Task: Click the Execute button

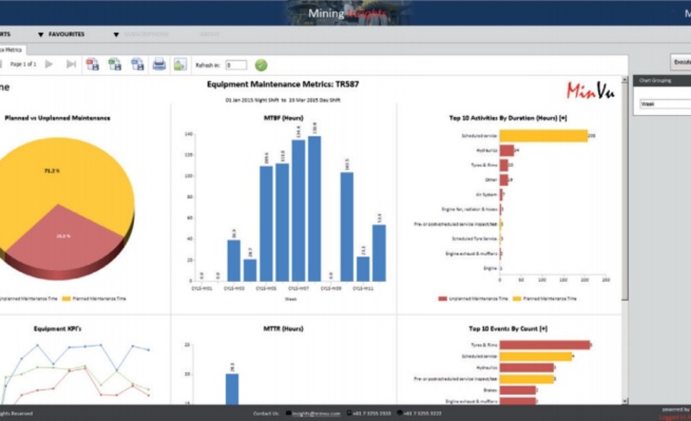Action: [681, 62]
